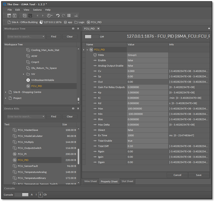Switch to the Wire Sheet tab
The image size is (215, 202).
[91, 181]
